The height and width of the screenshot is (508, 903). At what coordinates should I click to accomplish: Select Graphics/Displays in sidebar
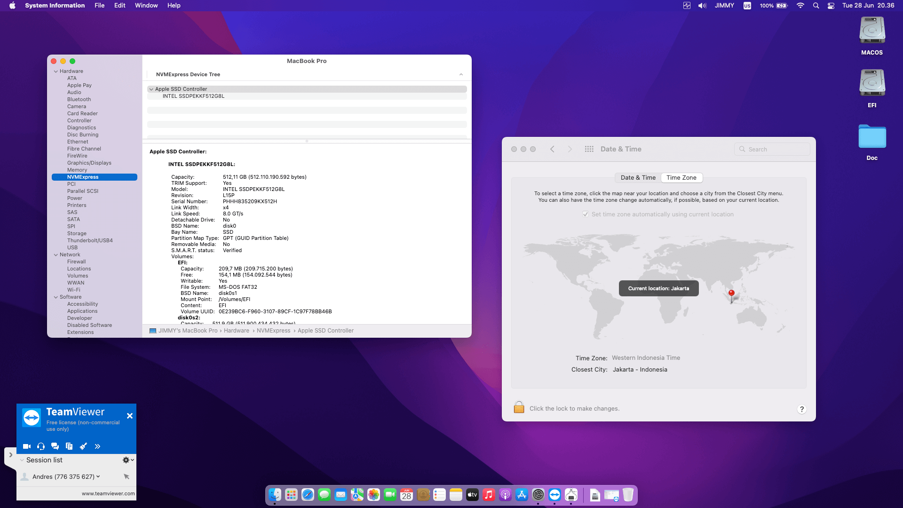pyautogui.click(x=89, y=163)
